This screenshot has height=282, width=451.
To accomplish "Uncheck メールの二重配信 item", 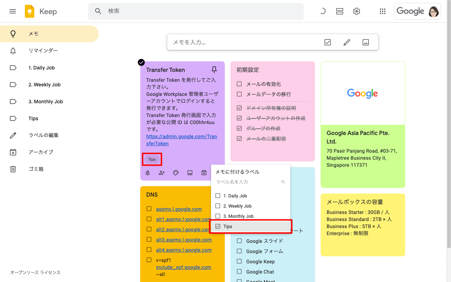I will [239, 139].
